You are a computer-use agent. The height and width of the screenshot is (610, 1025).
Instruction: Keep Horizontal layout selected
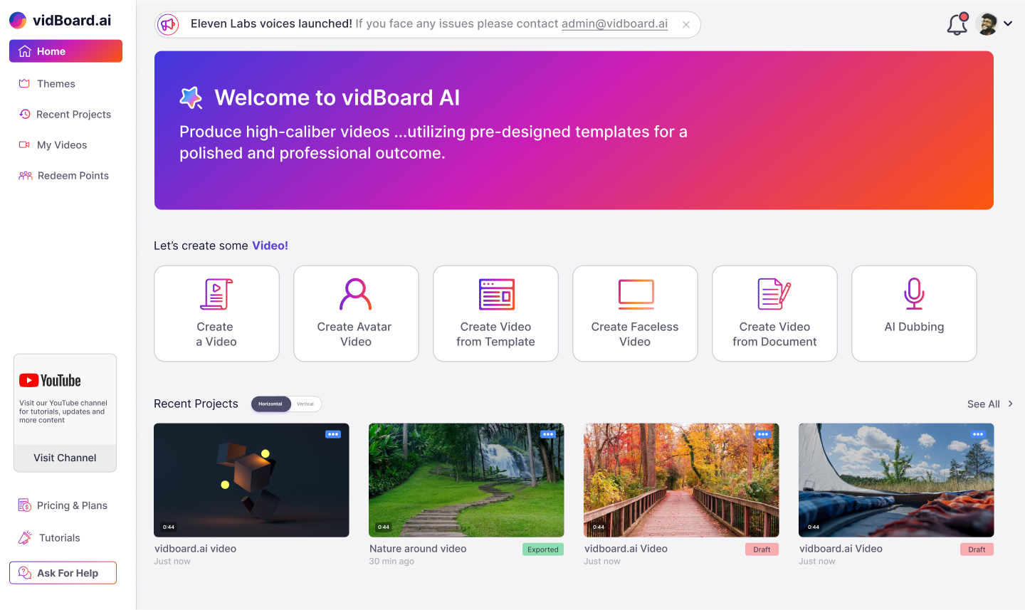(x=271, y=404)
